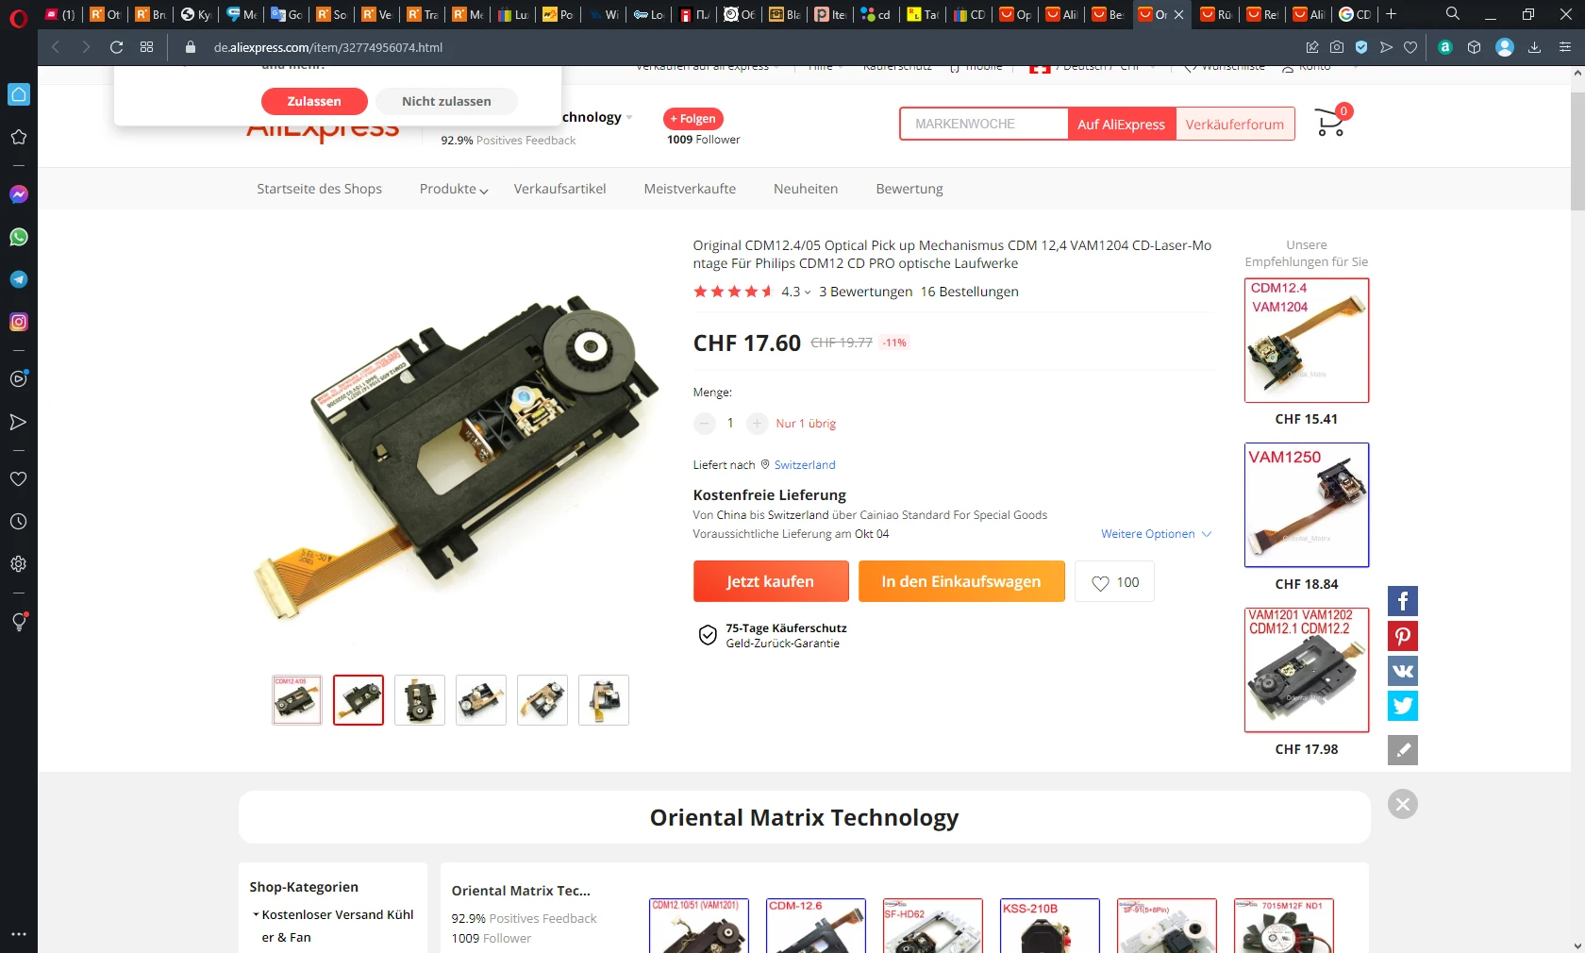Share product on Facebook
1585x953 pixels.
pyautogui.click(x=1403, y=601)
